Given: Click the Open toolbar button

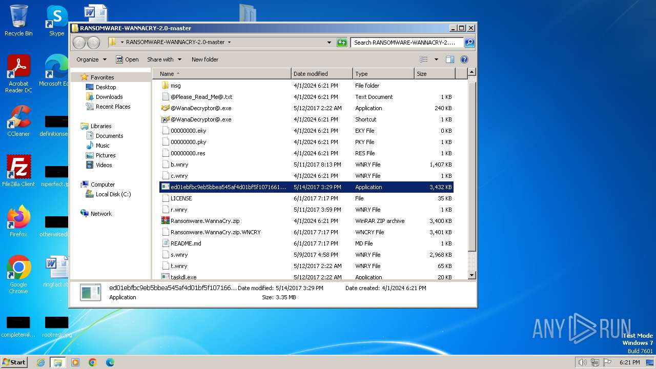Looking at the screenshot, I should coord(127,59).
